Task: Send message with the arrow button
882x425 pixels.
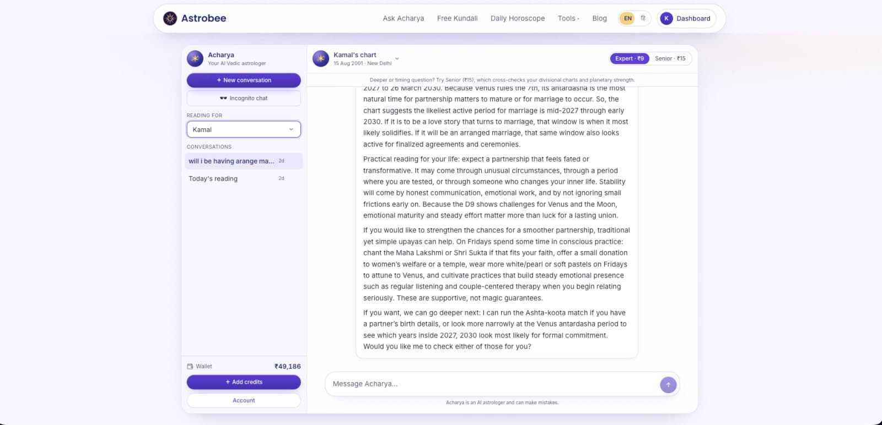Action: click(668, 385)
